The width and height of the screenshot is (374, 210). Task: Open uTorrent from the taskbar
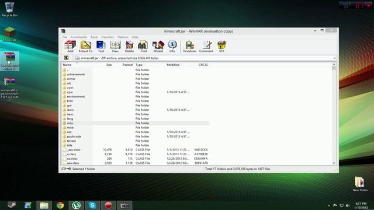77,205
